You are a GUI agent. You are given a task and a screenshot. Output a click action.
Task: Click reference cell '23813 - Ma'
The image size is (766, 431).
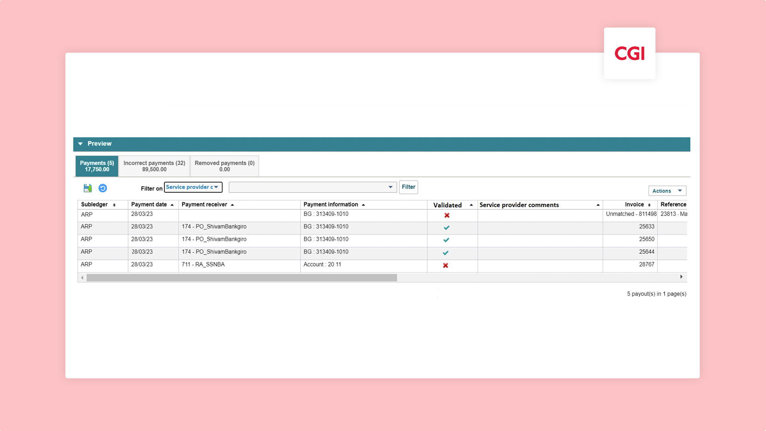click(x=674, y=214)
